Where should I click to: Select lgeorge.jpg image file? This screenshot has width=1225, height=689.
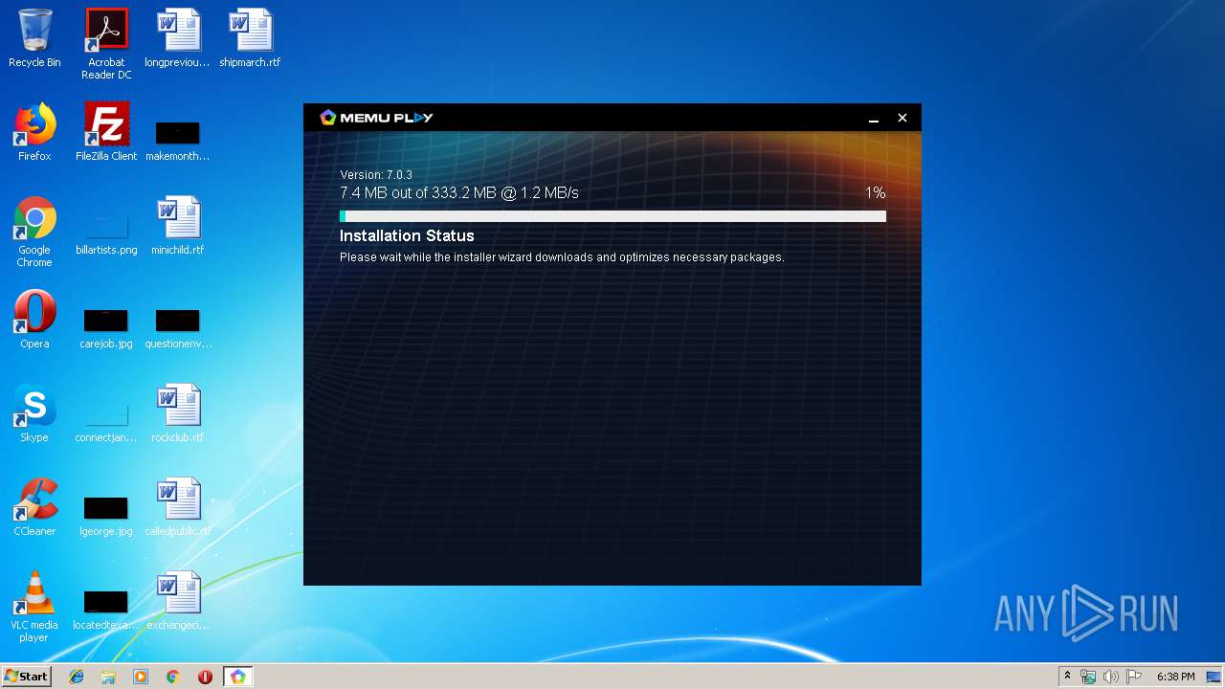pyautogui.click(x=106, y=515)
